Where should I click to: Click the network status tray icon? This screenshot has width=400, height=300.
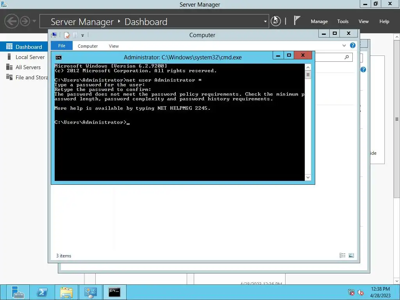tap(351, 292)
